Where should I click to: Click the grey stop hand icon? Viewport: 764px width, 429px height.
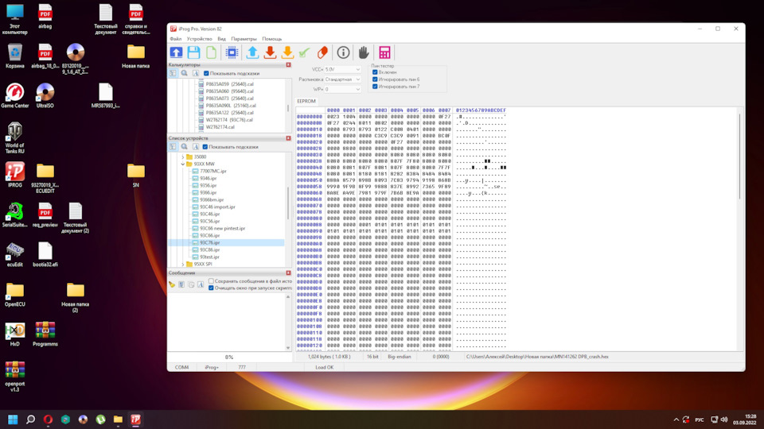364,52
